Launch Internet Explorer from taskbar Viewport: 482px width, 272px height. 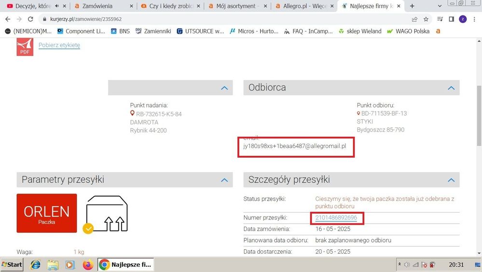tap(35, 265)
